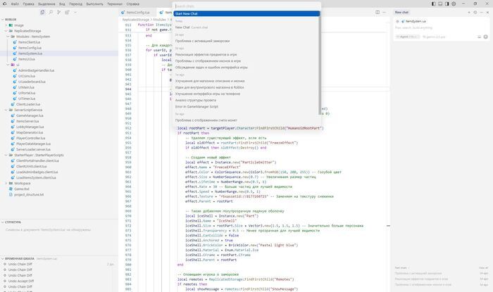Toggle the bottom panel layout icon

click(440, 4)
